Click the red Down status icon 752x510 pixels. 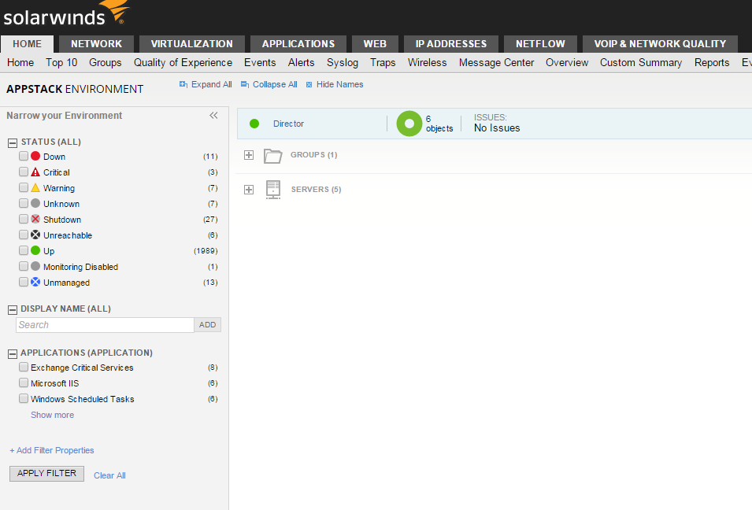click(x=35, y=157)
